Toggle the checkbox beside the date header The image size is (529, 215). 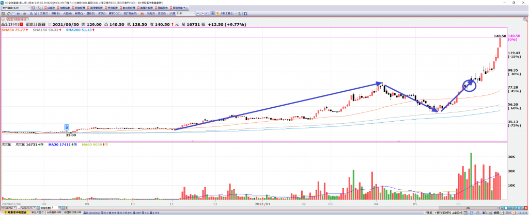point(50,25)
